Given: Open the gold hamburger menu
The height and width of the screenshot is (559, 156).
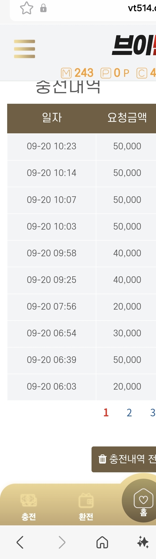Looking at the screenshot, I should [x=24, y=49].
